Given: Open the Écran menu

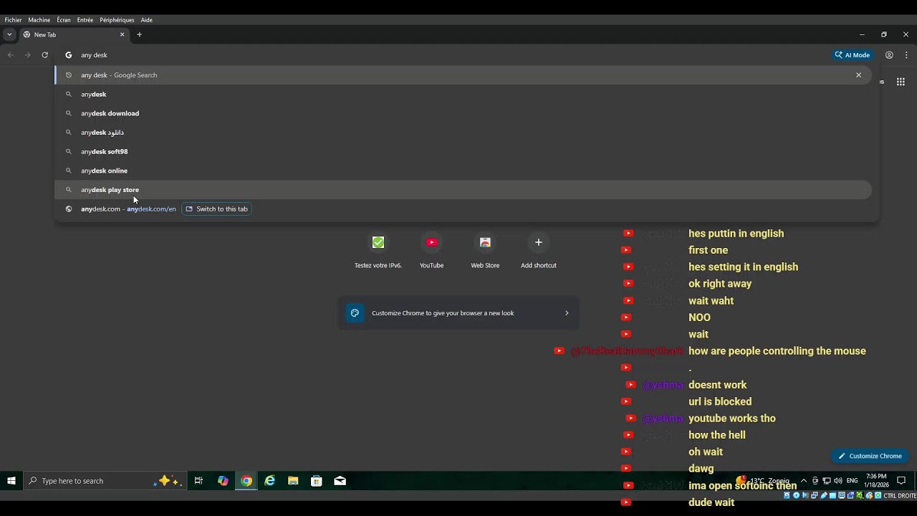Looking at the screenshot, I should coord(64,20).
